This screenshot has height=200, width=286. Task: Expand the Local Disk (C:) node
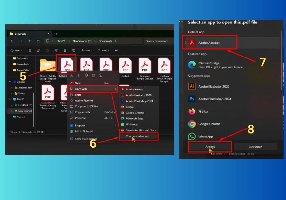click(11, 105)
